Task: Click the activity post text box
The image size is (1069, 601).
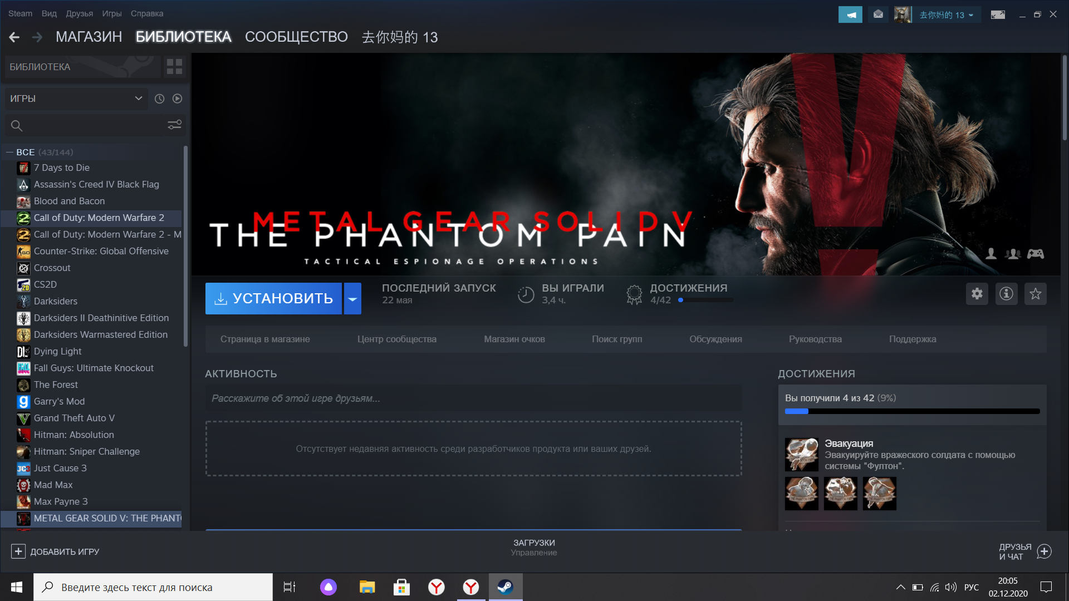Action: coord(473,398)
